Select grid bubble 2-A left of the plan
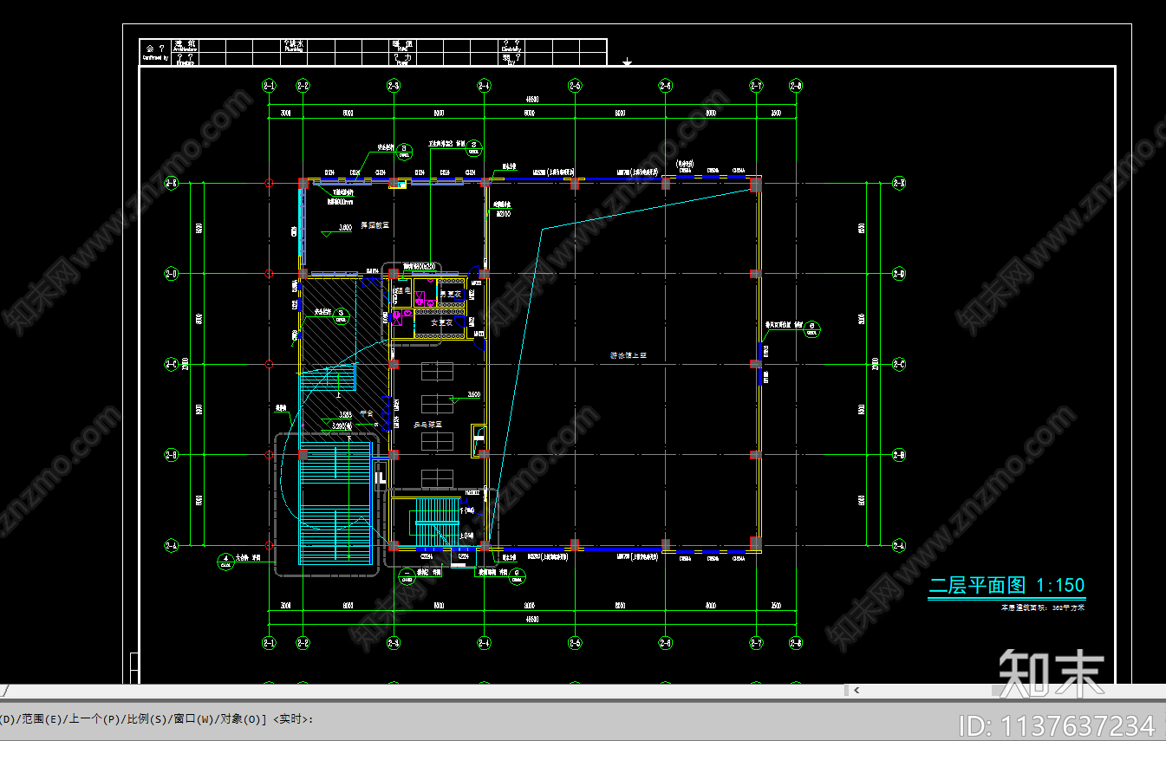 [x=171, y=545]
